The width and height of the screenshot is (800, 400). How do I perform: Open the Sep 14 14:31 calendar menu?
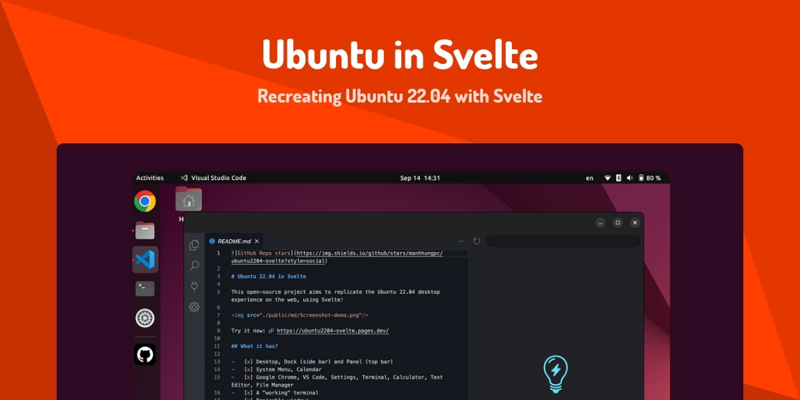420,178
